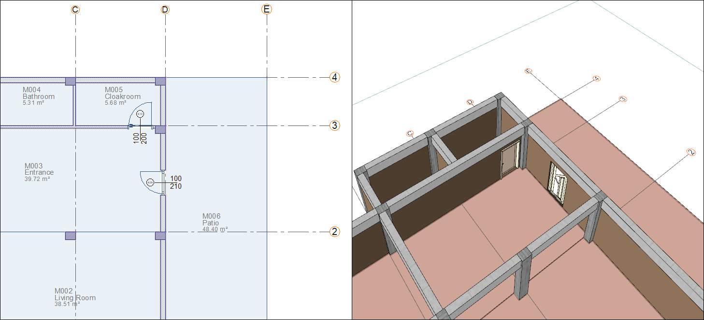The width and height of the screenshot is (704, 320).
Task: Select grid bubble 4 in plan view
Action: pyautogui.click(x=334, y=77)
